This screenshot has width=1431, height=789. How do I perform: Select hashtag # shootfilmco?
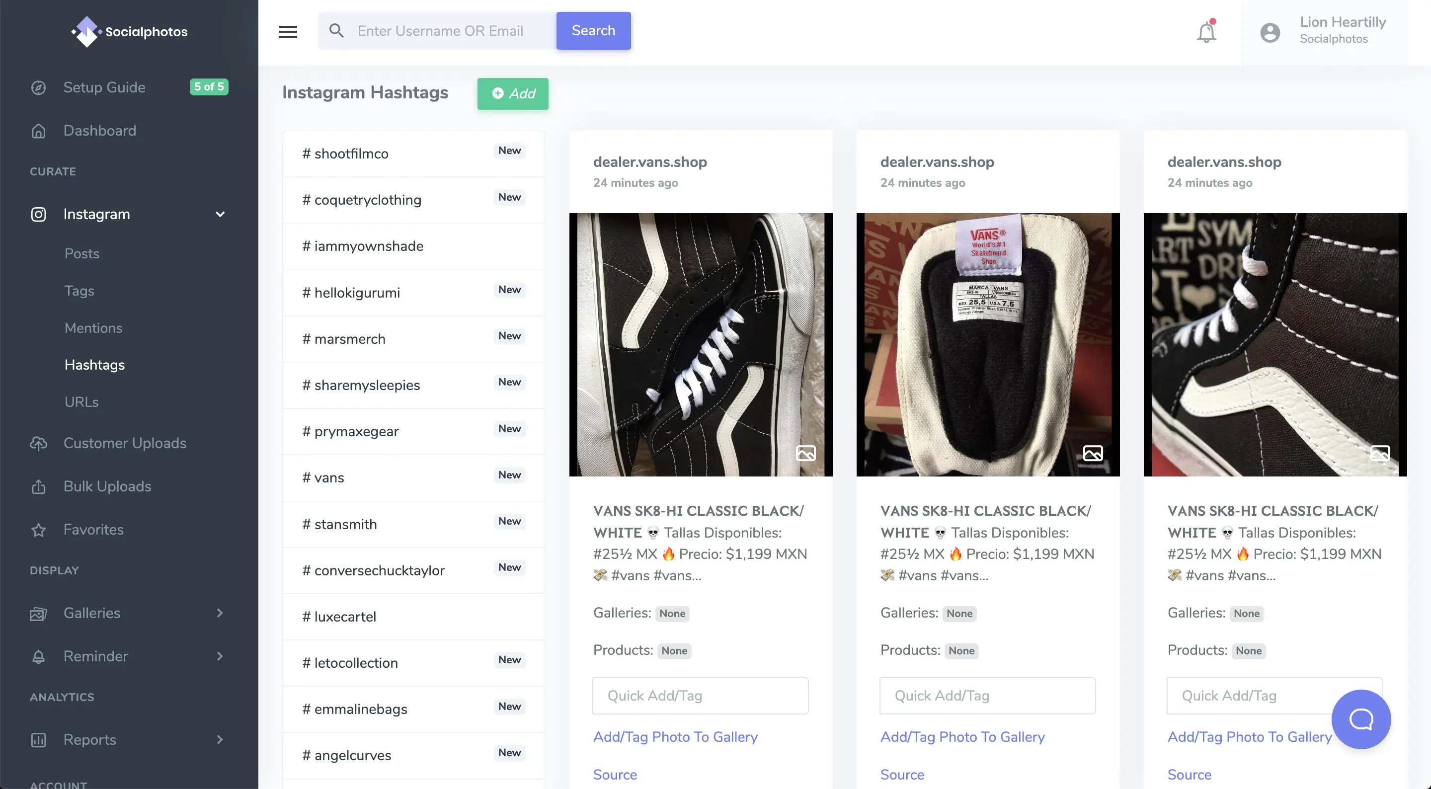click(414, 154)
